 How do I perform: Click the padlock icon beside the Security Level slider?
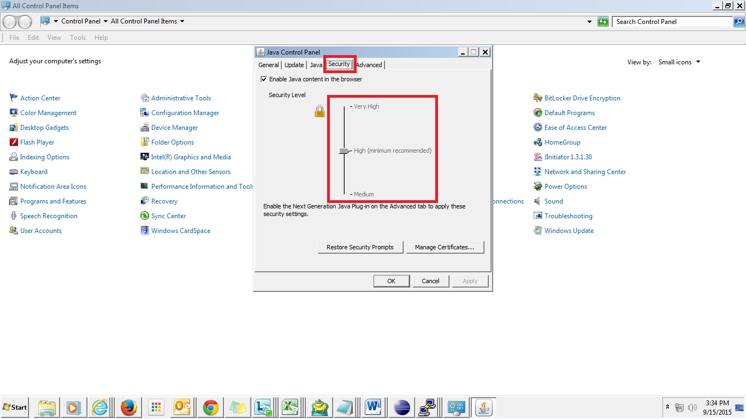tap(319, 110)
